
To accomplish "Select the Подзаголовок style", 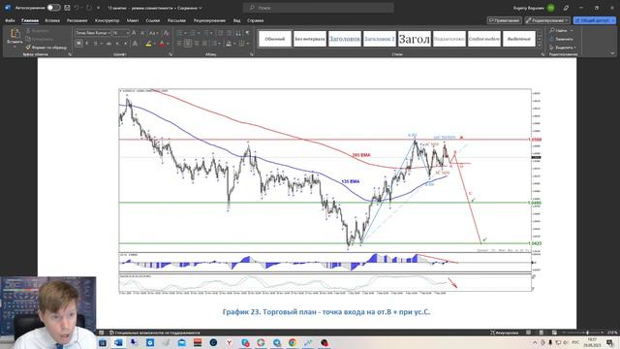I will click(x=449, y=39).
